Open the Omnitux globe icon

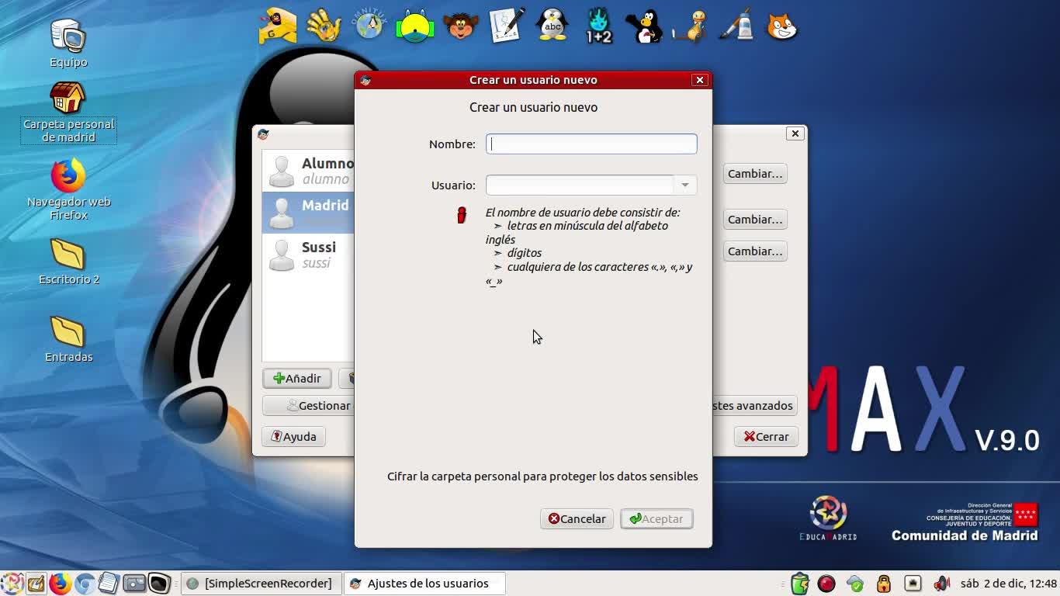pyautogui.click(x=369, y=26)
